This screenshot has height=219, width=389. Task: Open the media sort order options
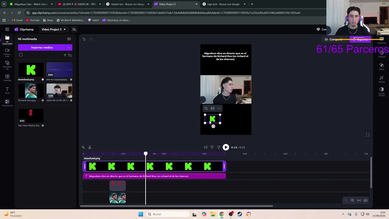[x=70, y=55]
